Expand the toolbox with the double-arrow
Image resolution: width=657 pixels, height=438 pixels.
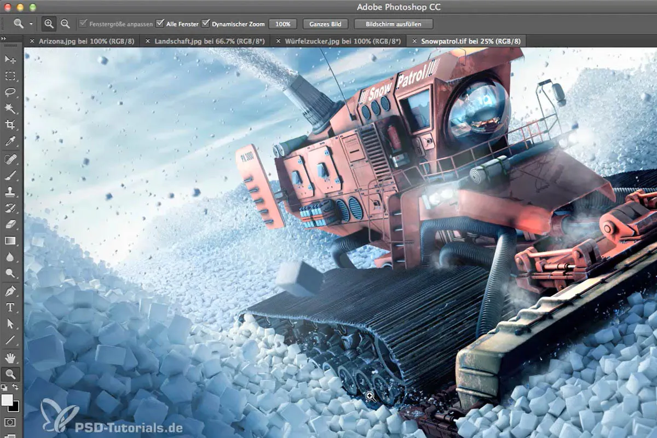[x=4, y=38]
